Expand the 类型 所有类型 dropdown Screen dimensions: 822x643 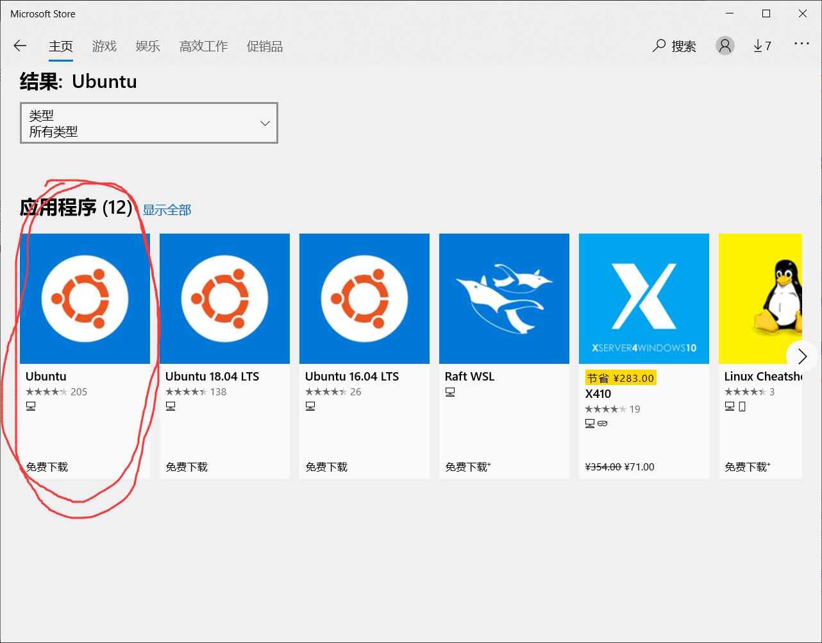(149, 123)
